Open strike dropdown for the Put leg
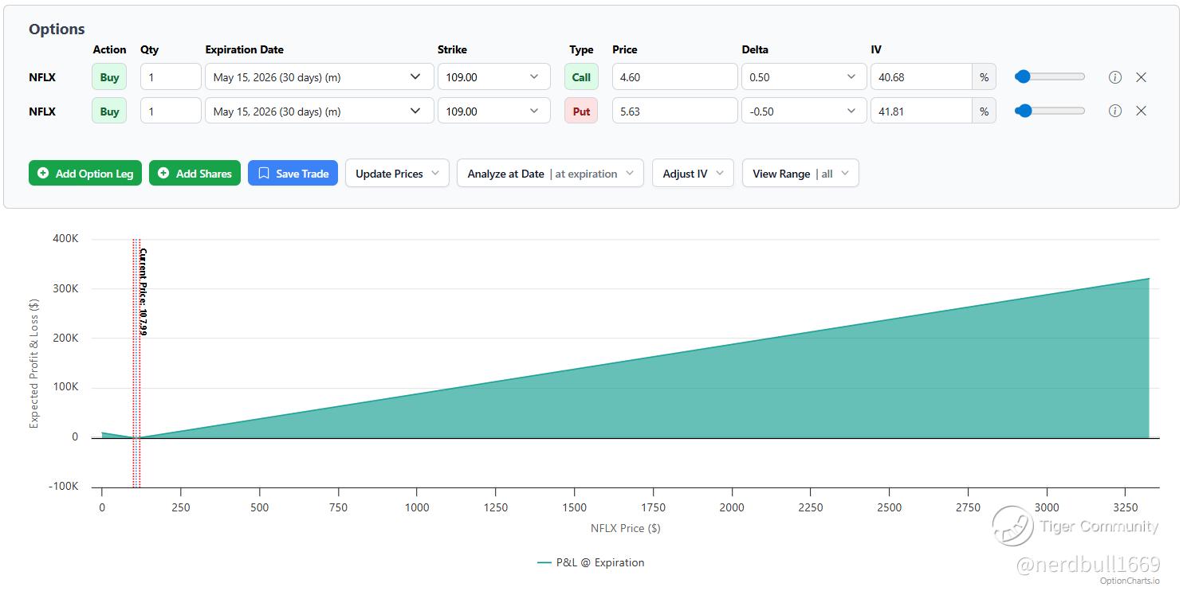 [x=493, y=111]
